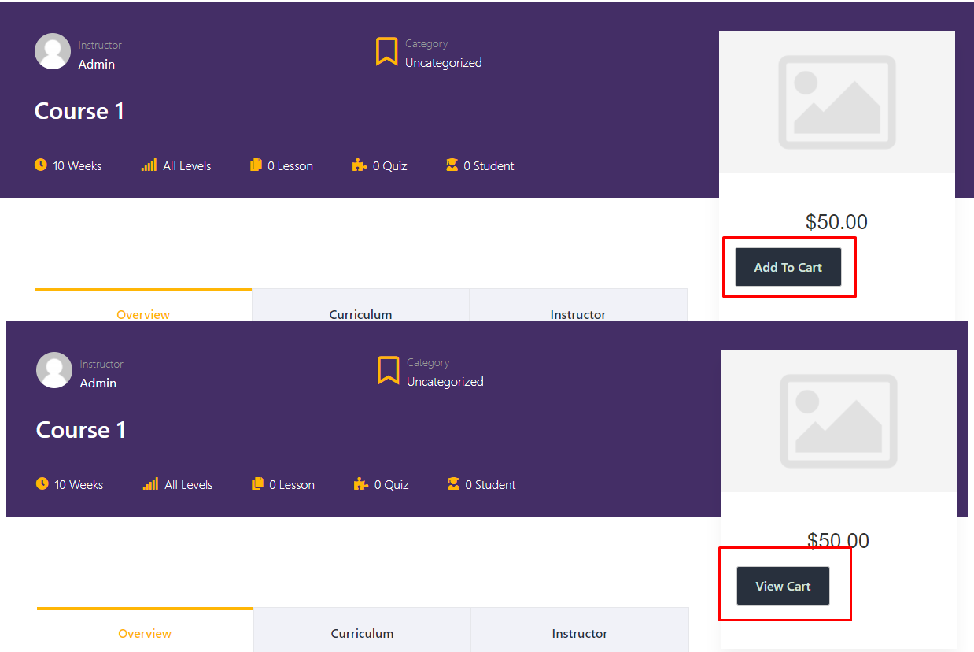The width and height of the screenshot is (974, 652).
Task: Open Curriculum tab in the View Cart page
Action: coord(362,633)
